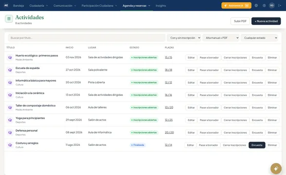Screen dimensions: 286x175
Task: Click the date 08 sept 2026
Action: coord(74,132)
